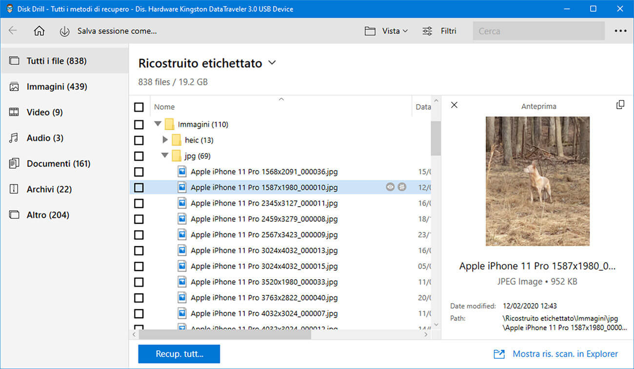The image size is (634, 369).
Task: Select file Apple iPhone 11 Pro 4032x3024_000007.jpg
Action: [x=264, y=313]
